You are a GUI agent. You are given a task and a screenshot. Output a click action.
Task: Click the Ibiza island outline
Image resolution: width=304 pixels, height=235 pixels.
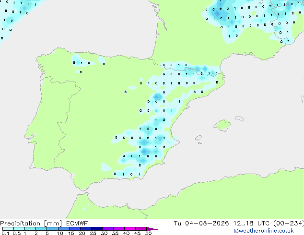(199, 138)
